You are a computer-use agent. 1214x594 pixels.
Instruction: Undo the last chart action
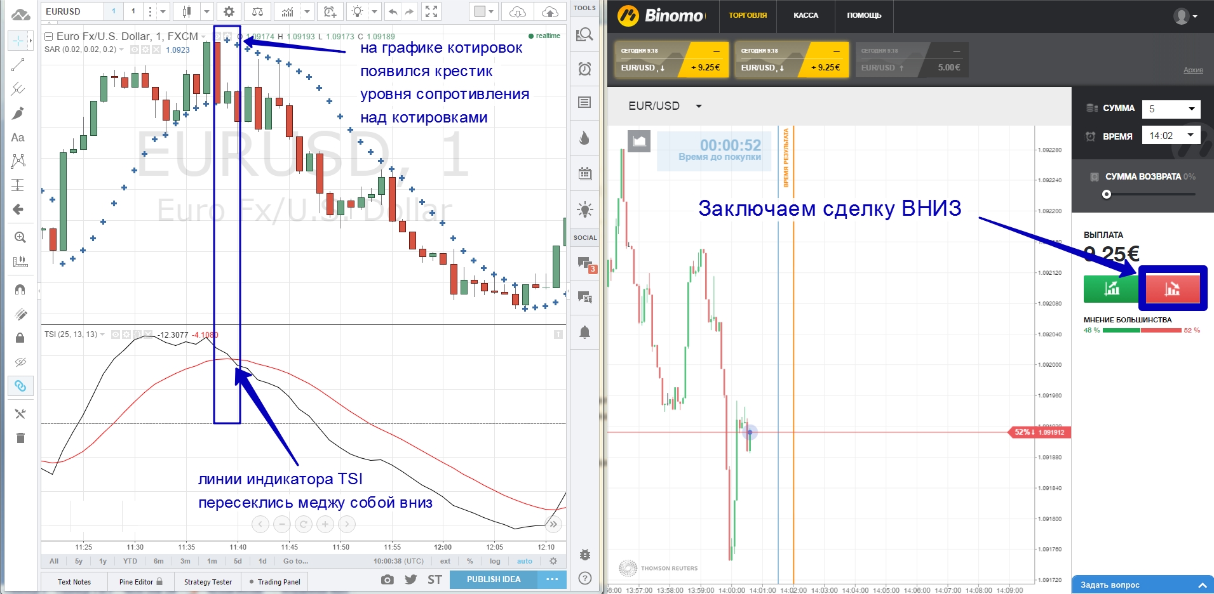point(393,11)
